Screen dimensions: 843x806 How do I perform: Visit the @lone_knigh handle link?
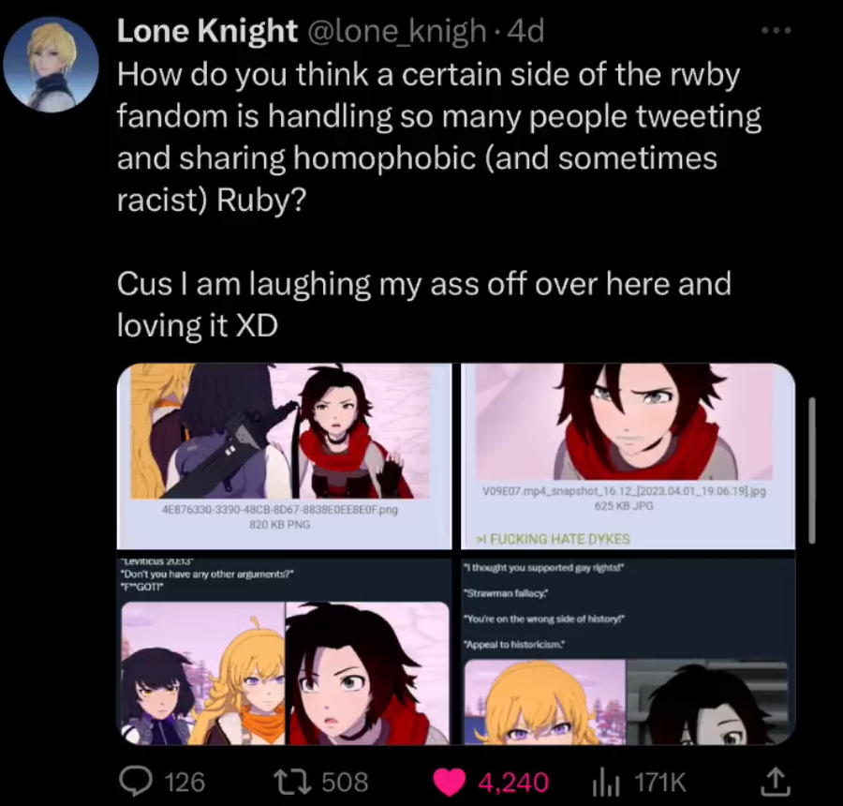pos(396,31)
